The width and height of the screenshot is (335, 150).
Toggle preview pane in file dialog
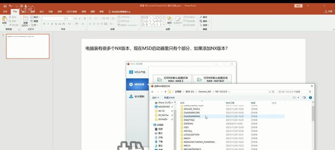tap(304, 97)
